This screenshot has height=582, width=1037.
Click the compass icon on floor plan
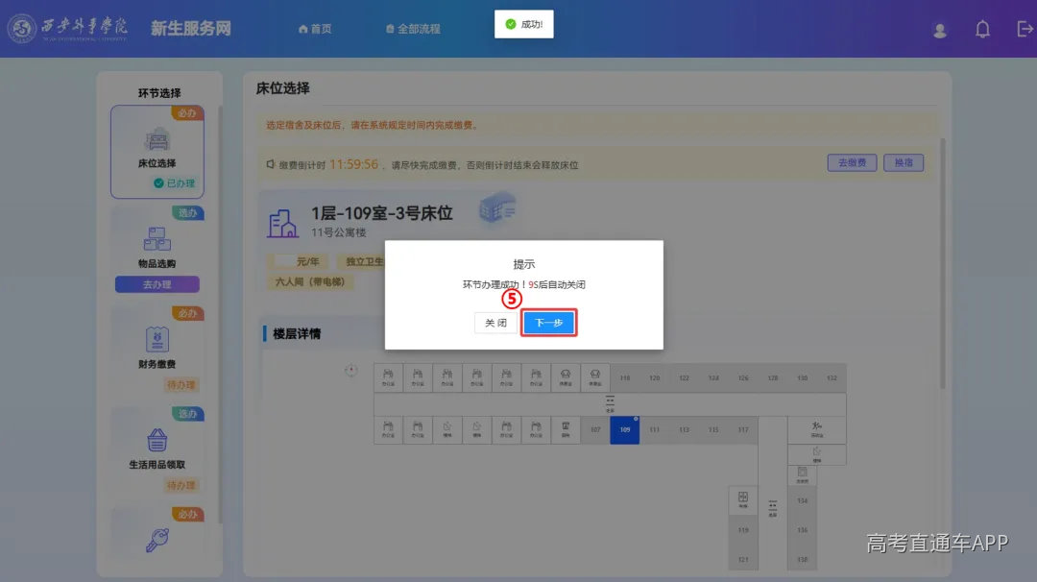tap(351, 371)
